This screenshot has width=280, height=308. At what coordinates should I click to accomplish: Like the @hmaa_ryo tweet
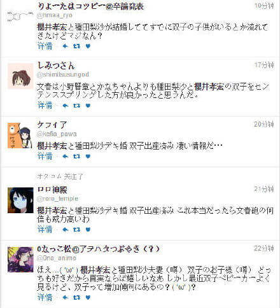pos(88,46)
